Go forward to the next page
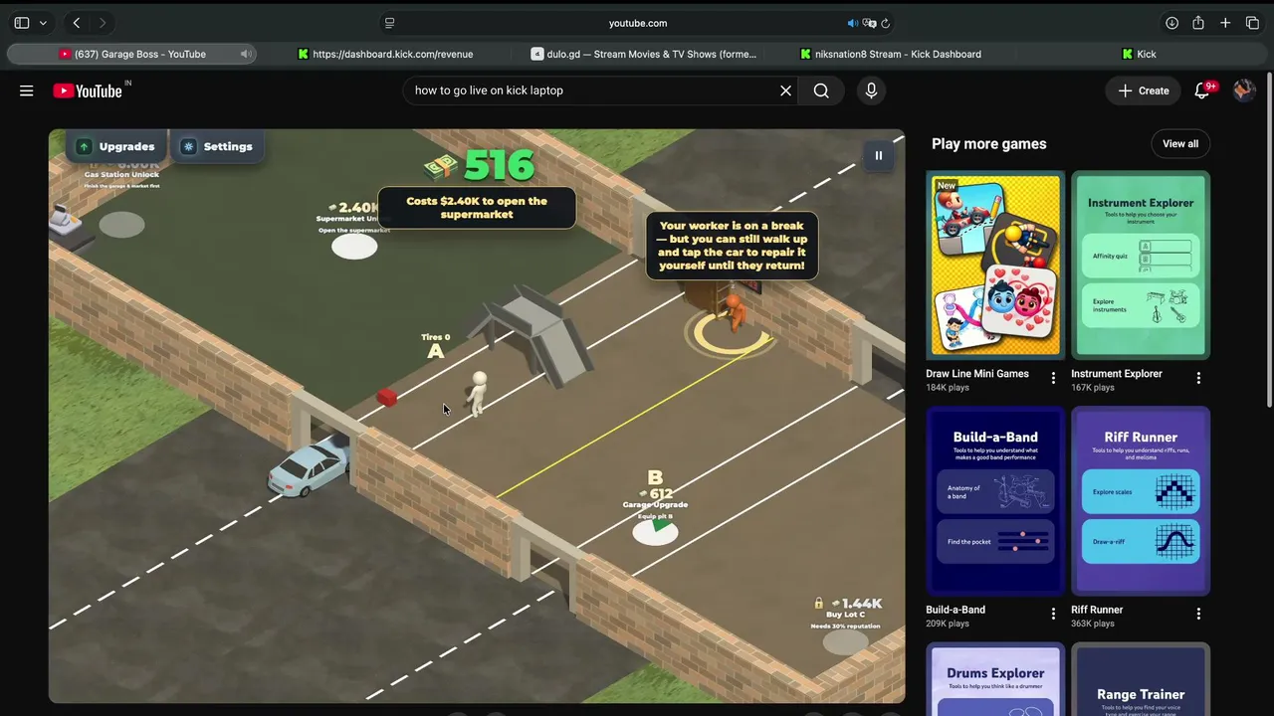This screenshot has height=716, width=1274. (x=102, y=23)
